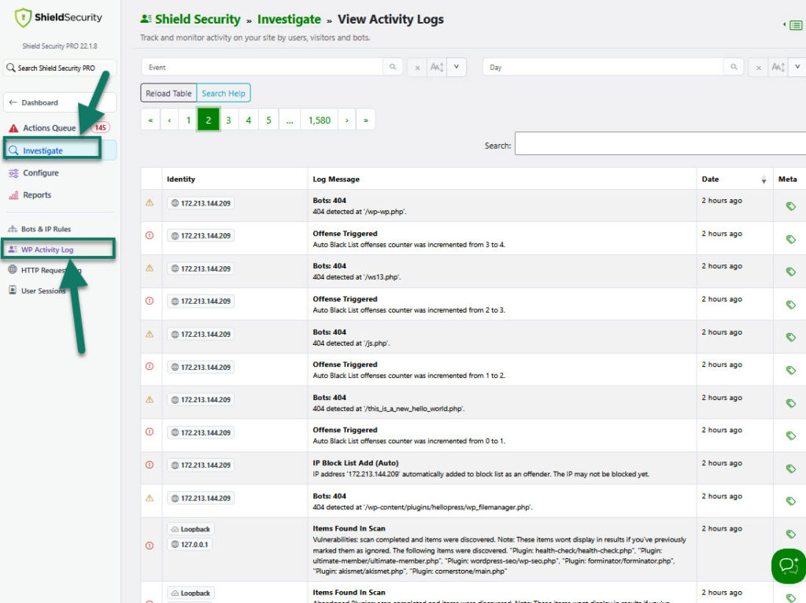Viewport: 806px width, 603px height.
Task: Go to the first page of the logs
Action: (x=150, y=120)
